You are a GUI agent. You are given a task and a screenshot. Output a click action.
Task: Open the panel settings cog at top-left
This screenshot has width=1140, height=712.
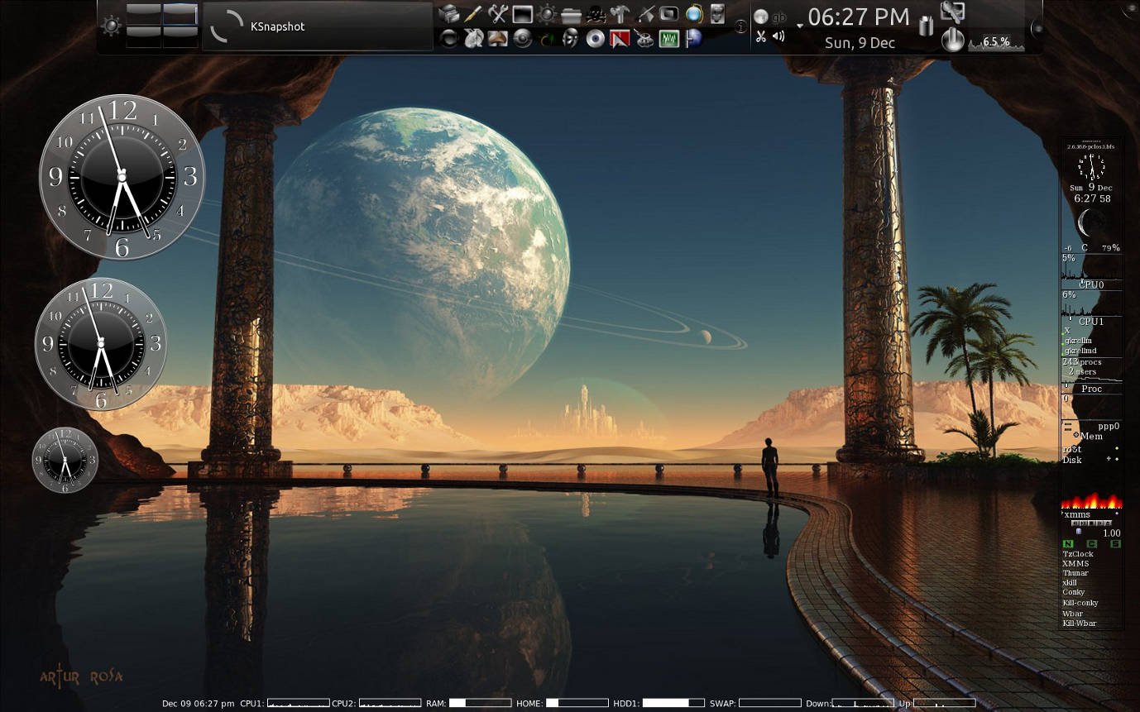pos(111,26)
